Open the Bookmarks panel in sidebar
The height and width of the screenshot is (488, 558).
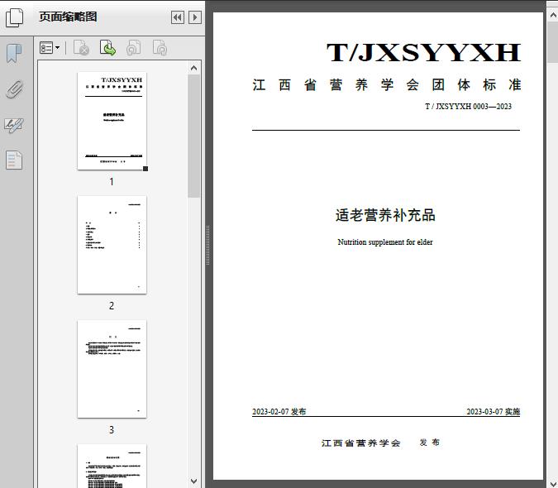[x=14, y=54]
